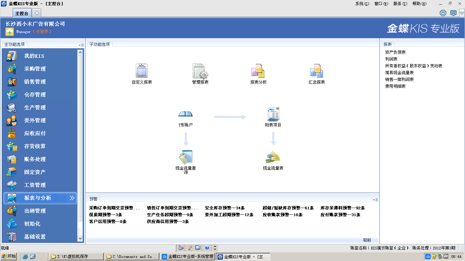
Task: Select 工资管理 payroll module
Action: 40,185
